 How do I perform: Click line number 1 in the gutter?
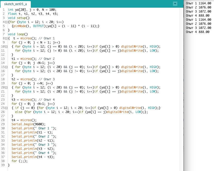pos(3,10)
